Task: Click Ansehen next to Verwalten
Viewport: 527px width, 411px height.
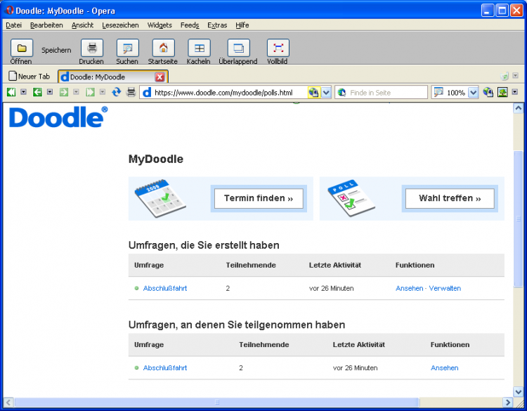Action: coord(410,288)
